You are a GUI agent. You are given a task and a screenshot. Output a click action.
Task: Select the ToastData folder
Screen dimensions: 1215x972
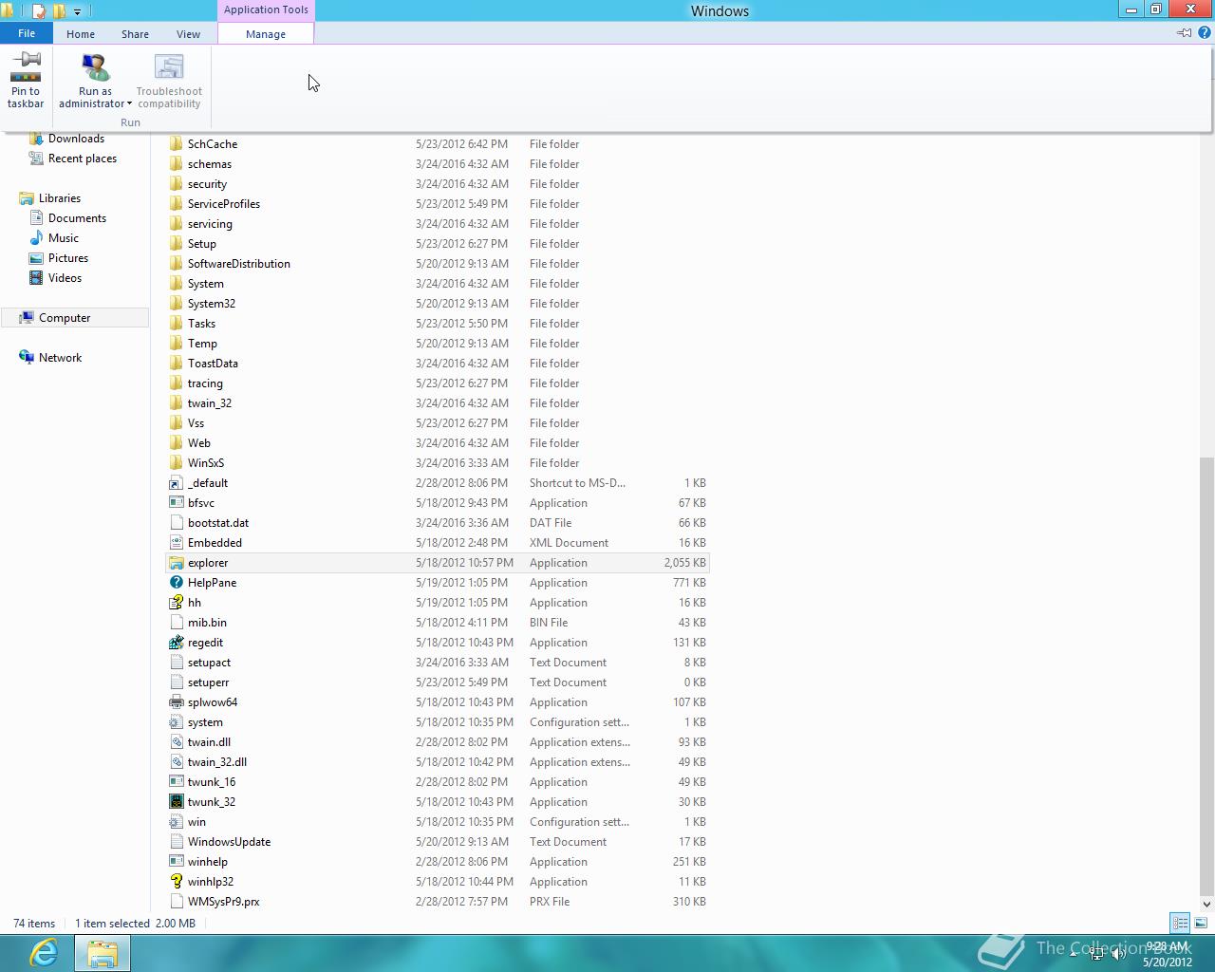click(x=438, y=364)
